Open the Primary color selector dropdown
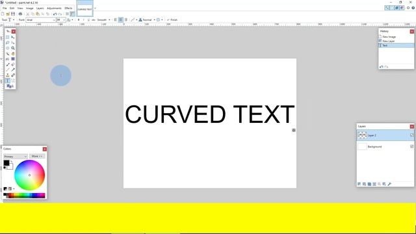The height and width of the screenshot is (234, 416). pos(16,157)
